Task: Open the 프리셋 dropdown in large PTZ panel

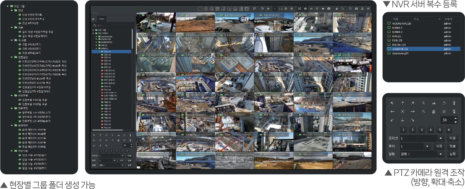Action: pos(441,138)
